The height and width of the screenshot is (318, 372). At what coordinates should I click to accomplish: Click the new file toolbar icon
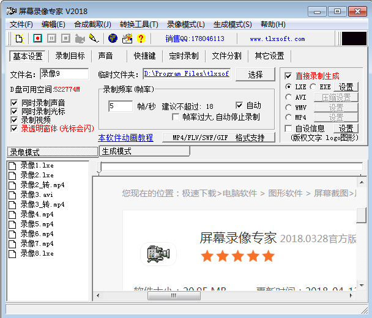[x=19, y=39]
